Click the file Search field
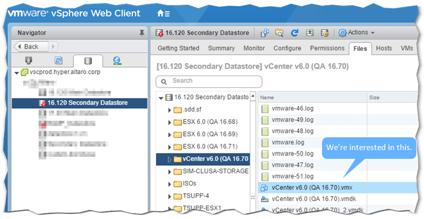The image size is (424, 219). click(209, 81)
